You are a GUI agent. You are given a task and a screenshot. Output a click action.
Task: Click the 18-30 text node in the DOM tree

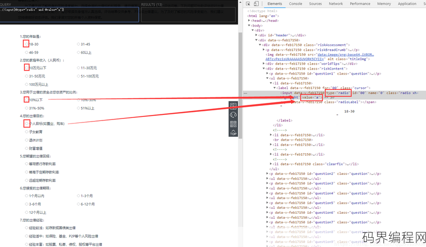pyautogui.click(x=349, y=111)
